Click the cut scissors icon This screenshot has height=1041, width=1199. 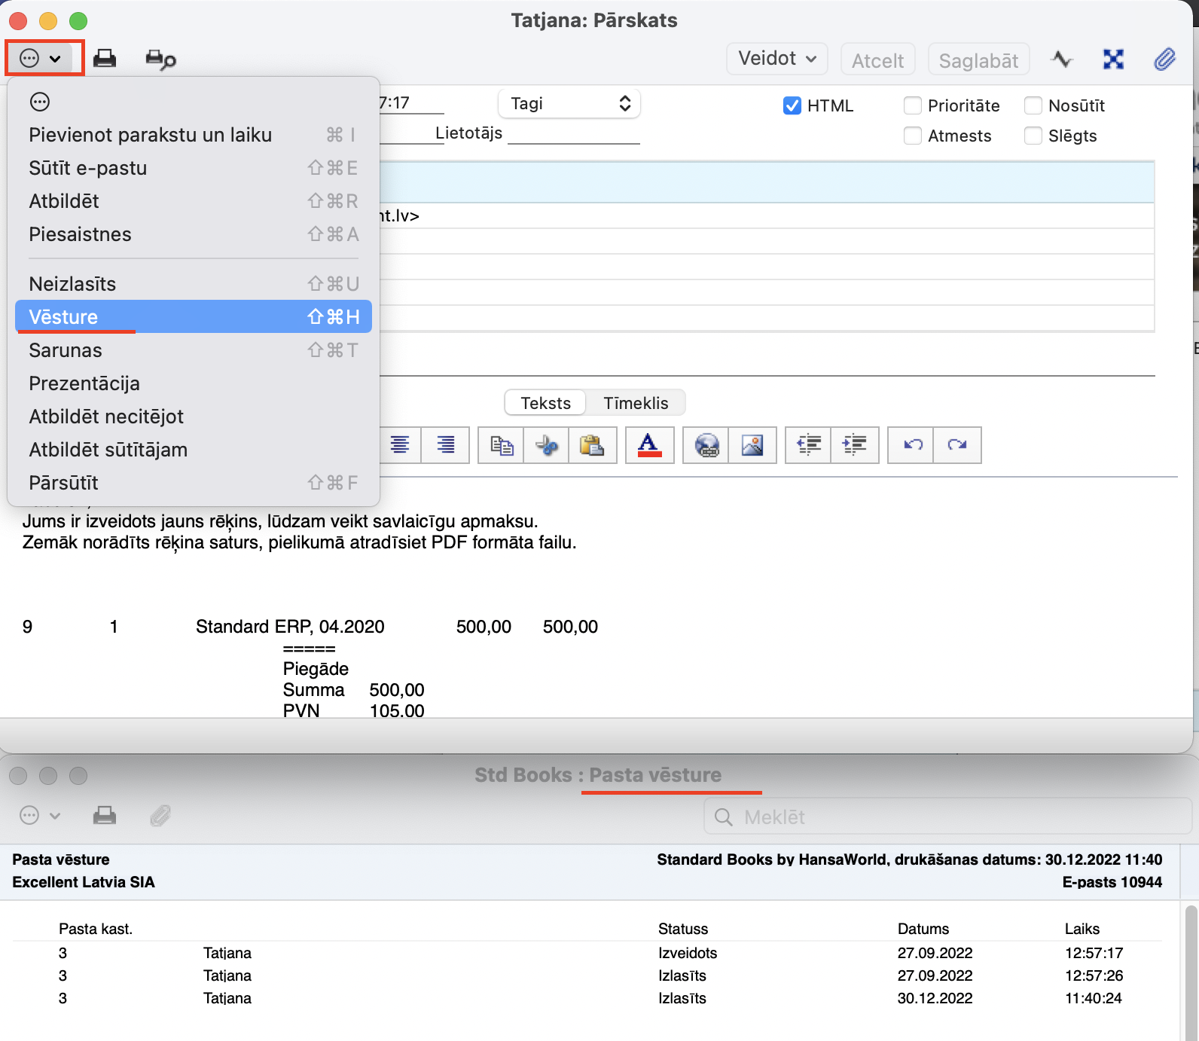point(547,445)
